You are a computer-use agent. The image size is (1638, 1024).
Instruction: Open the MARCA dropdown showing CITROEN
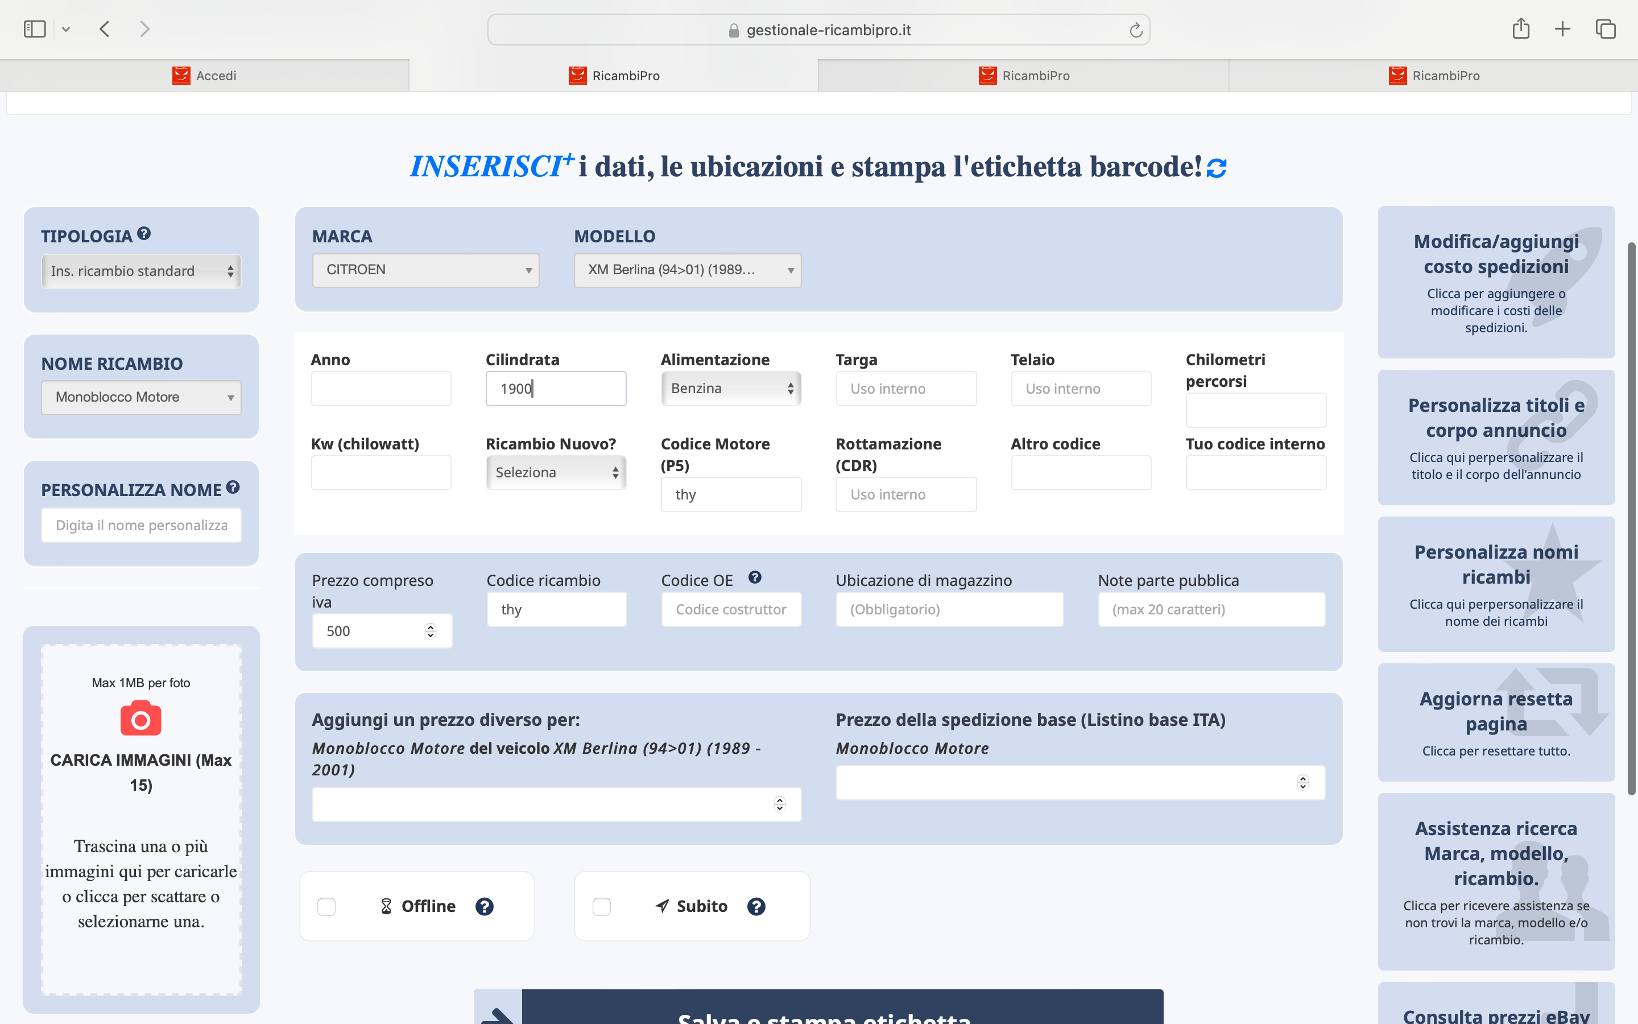tap(426, 270)
